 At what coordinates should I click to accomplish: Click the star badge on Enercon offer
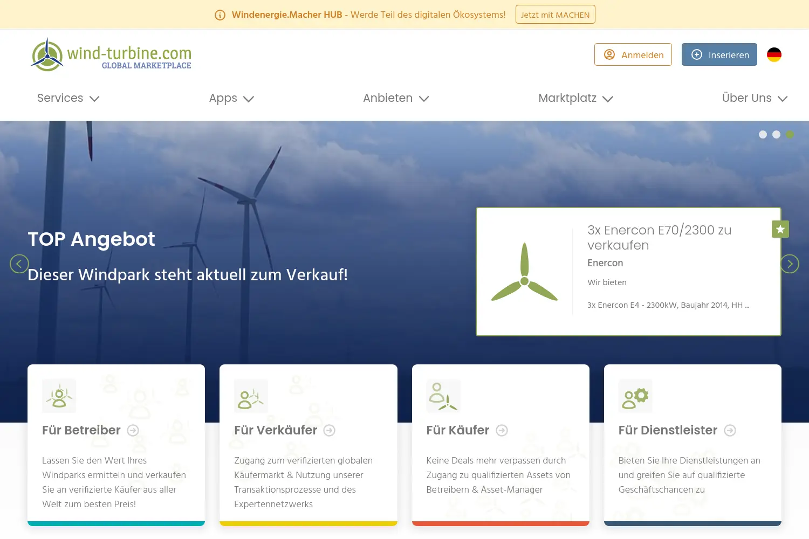(x=780, y=229)
